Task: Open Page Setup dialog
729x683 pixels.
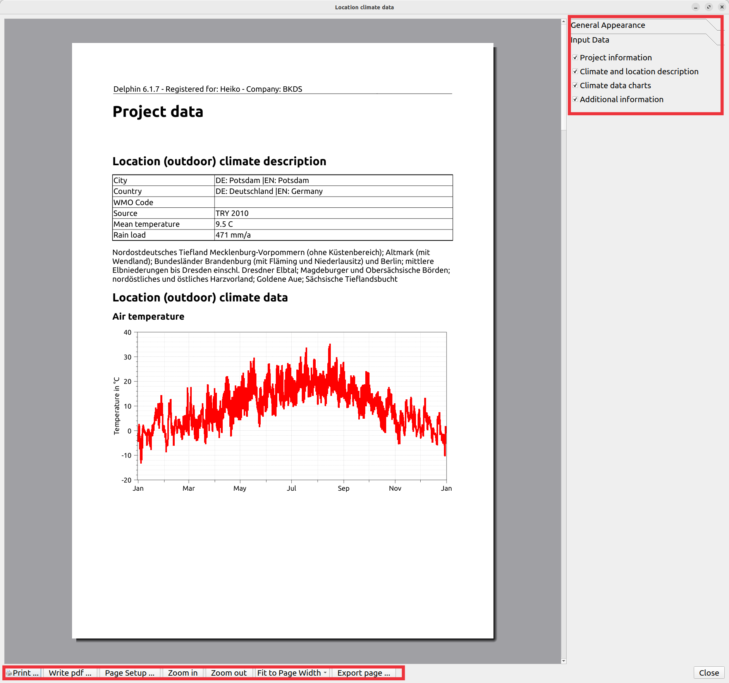Action: pos(130,673)
